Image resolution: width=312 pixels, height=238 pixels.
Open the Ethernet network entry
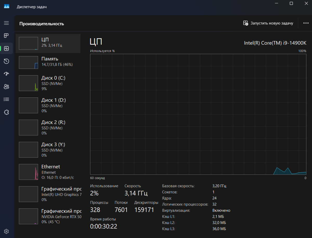pyautogui.click(x=48, y=172)
